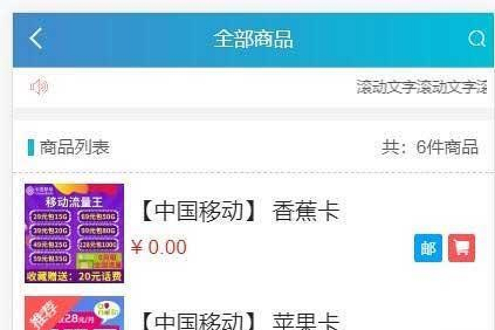Viewport: 495px width, 330px height.
Task: Tap the blue 邮 shipping icon
Action: (x=428, y=248)
